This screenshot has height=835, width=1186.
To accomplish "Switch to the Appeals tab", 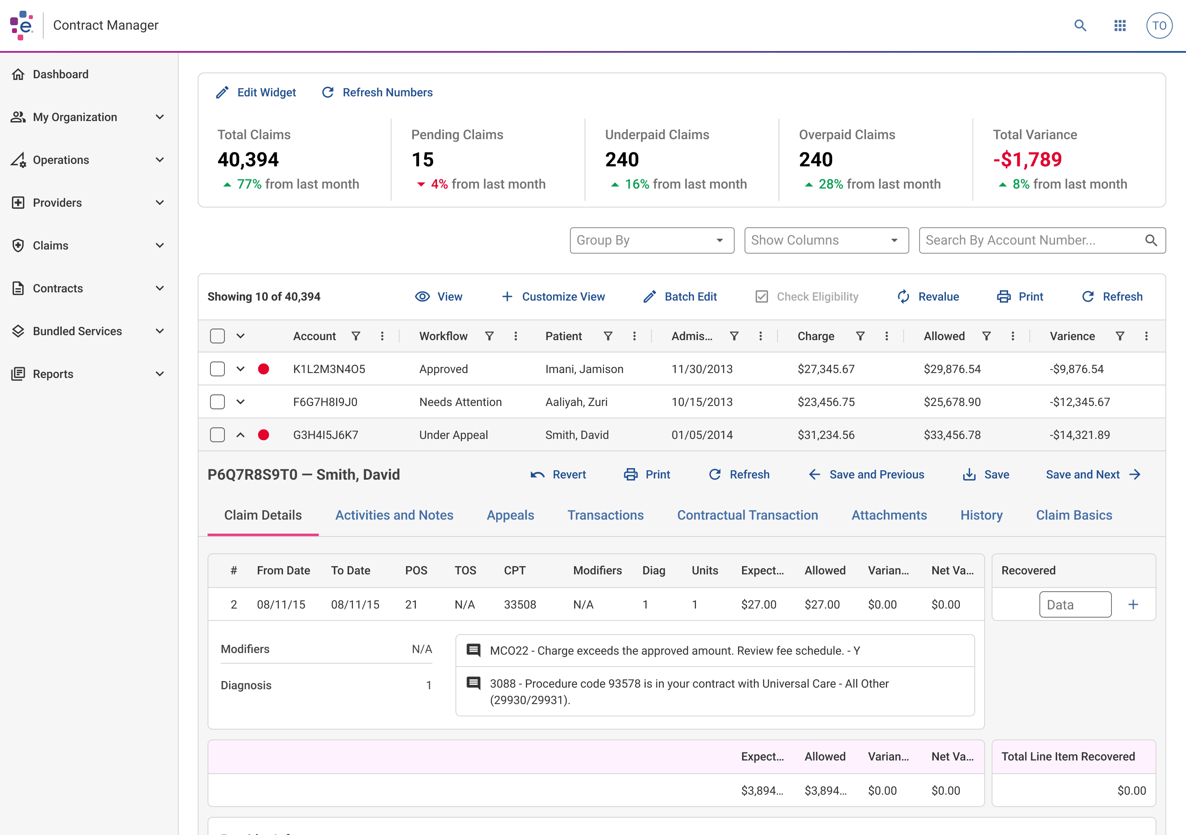I will (x=510, y=515).
